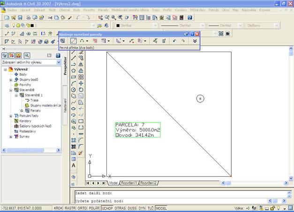This screenshot has height=212, width=294.
Task: Select the Spline draw tool
Action: (x=74, y=102)
